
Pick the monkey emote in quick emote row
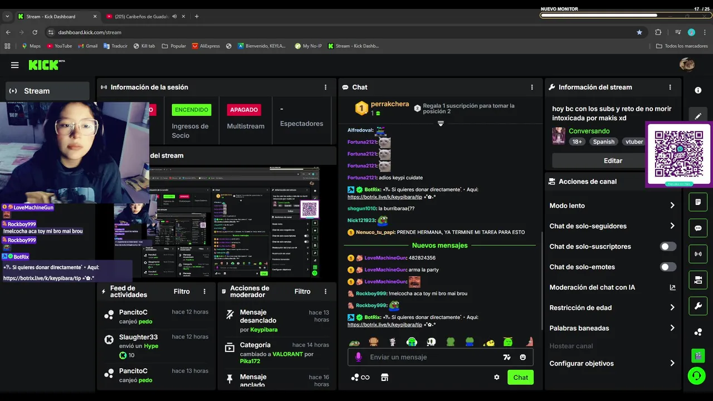tap(374, 342)
